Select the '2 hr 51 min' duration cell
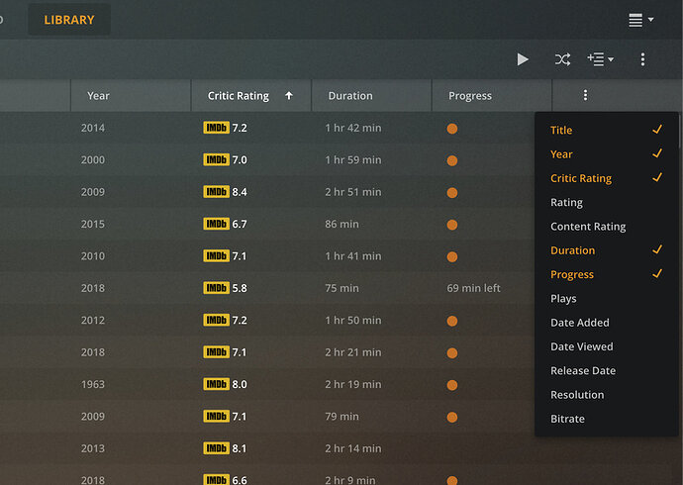 352,192
